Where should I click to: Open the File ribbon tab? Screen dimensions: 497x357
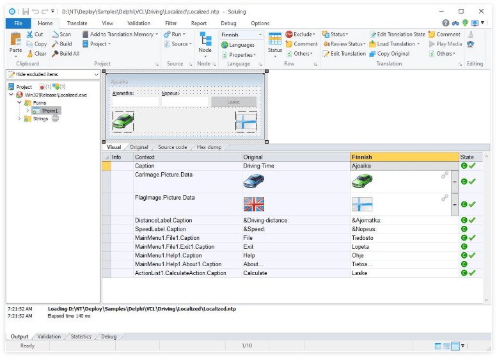(x=19, y=23)
